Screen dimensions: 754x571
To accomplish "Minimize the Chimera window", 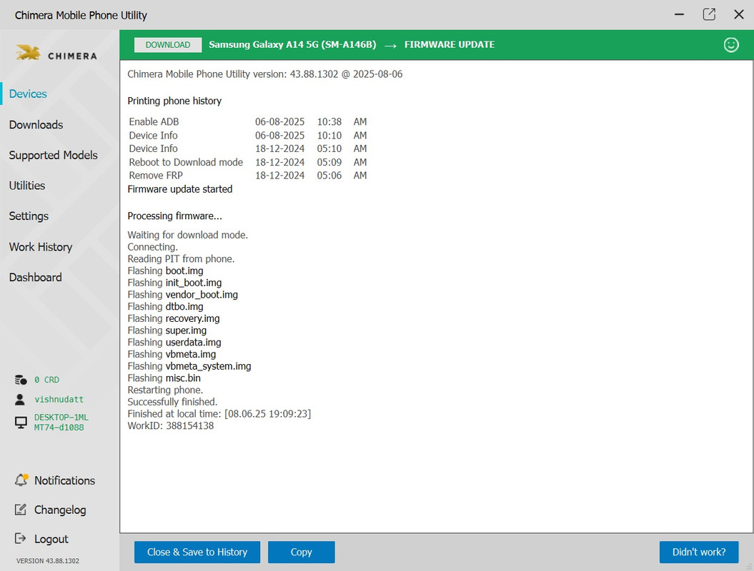I will 679,14.
